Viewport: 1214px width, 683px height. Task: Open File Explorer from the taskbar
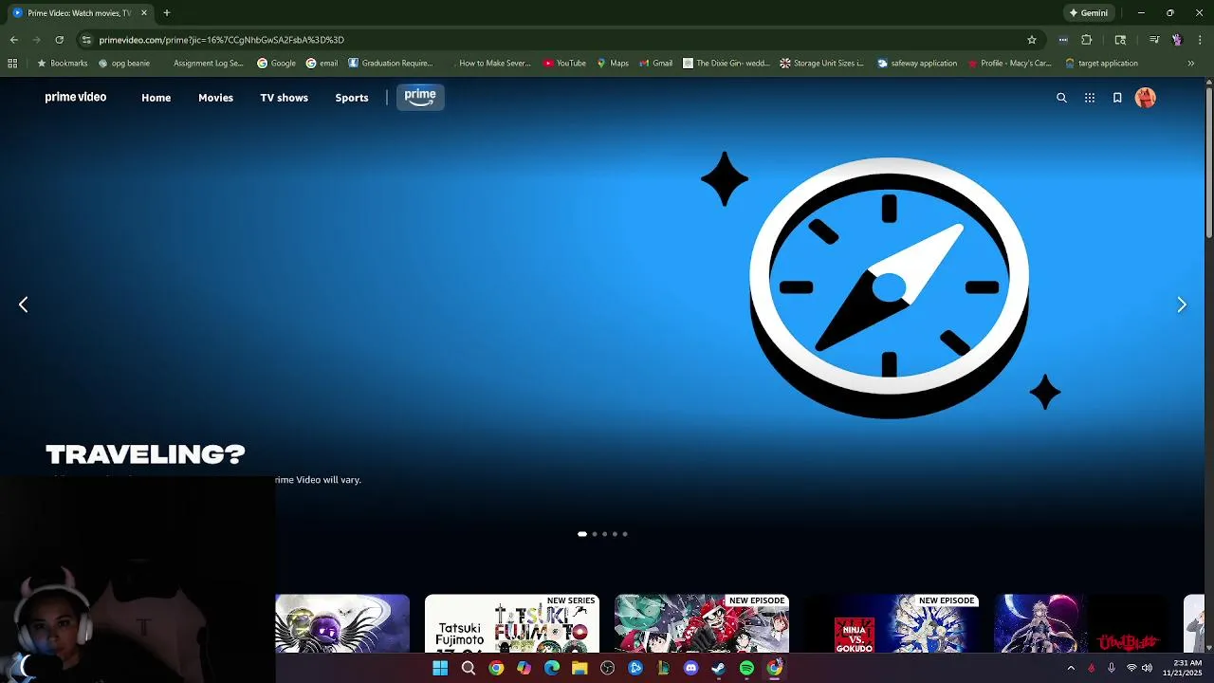(579, 668)
